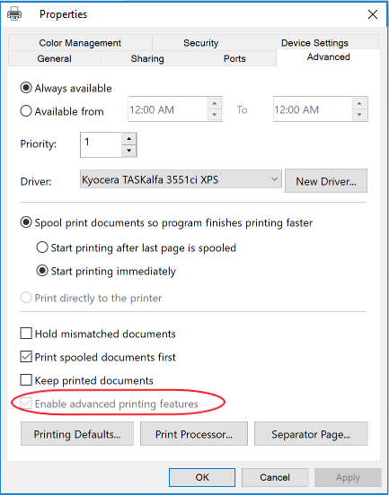Click the Available from start time field
Image resolution: width=389 pixels, height=495 pixels.
[x=168, y=109]
